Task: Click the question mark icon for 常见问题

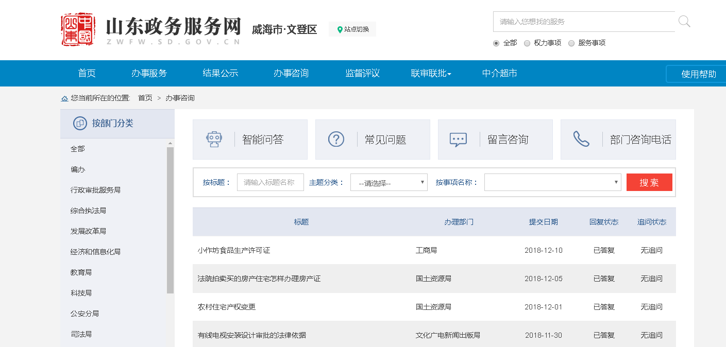Action: [336, 140]
